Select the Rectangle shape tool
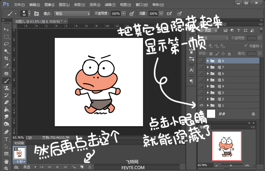 coord(6,154)
